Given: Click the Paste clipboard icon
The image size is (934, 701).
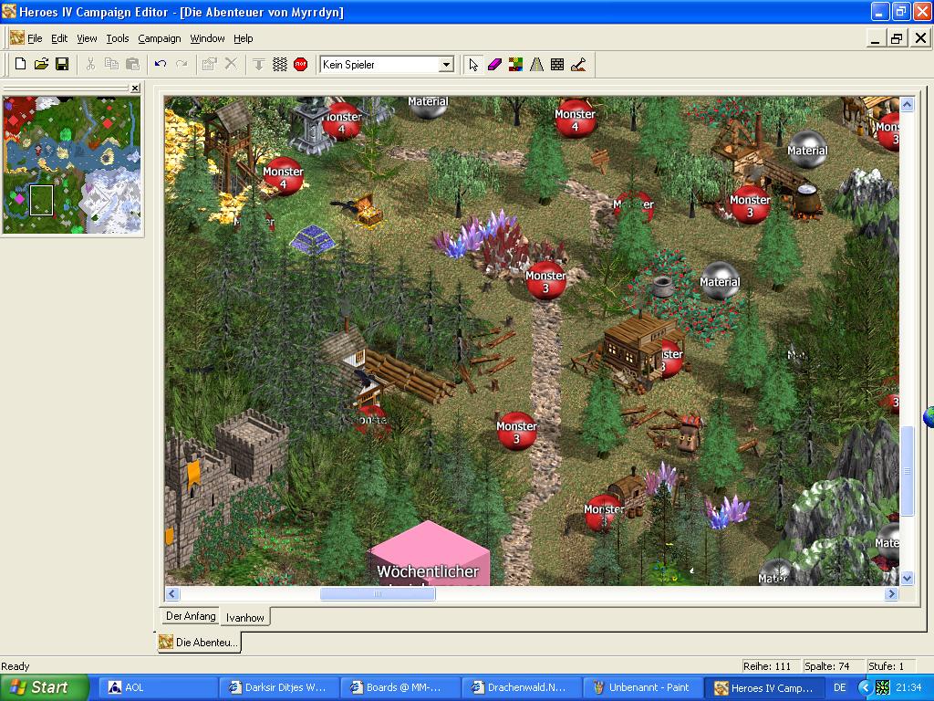Looking at the screenshot, I should [x=133, y=64].
